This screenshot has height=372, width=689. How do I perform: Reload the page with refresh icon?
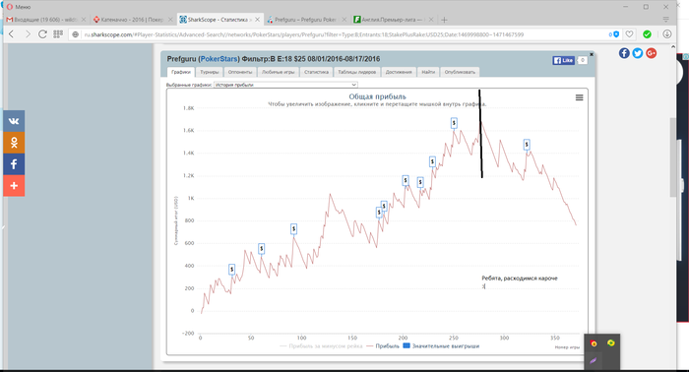click(42, 34)
